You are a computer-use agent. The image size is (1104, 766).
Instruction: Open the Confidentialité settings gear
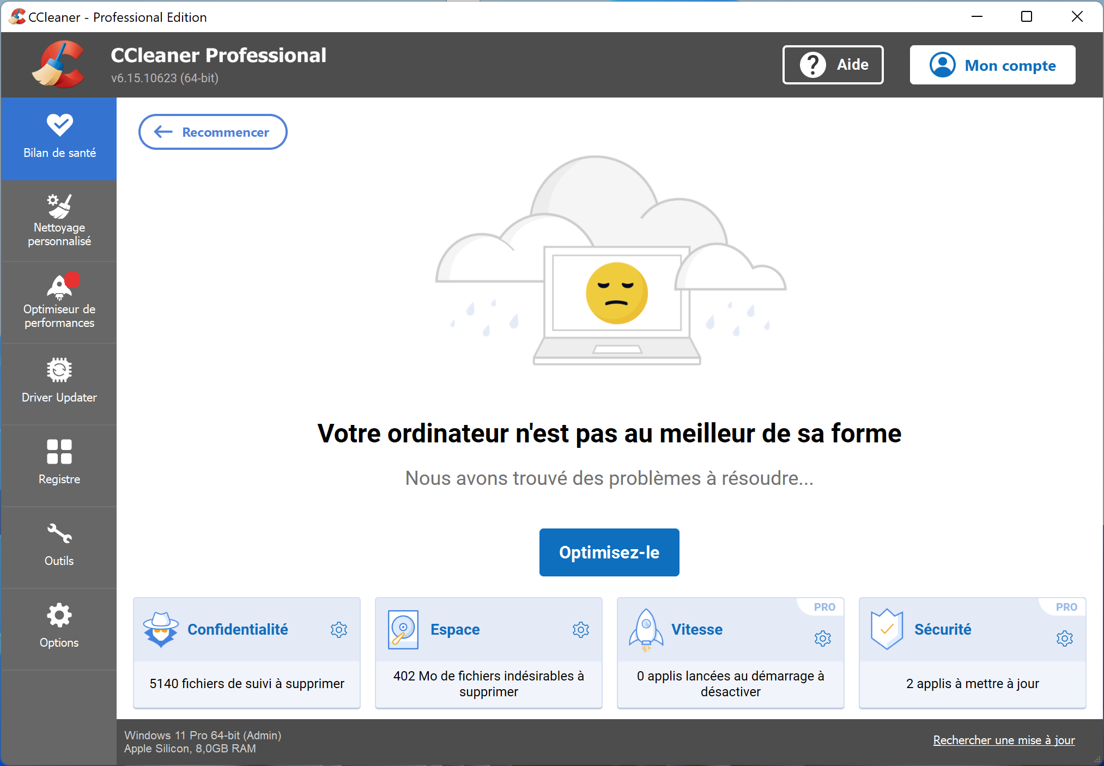point(338,630)
